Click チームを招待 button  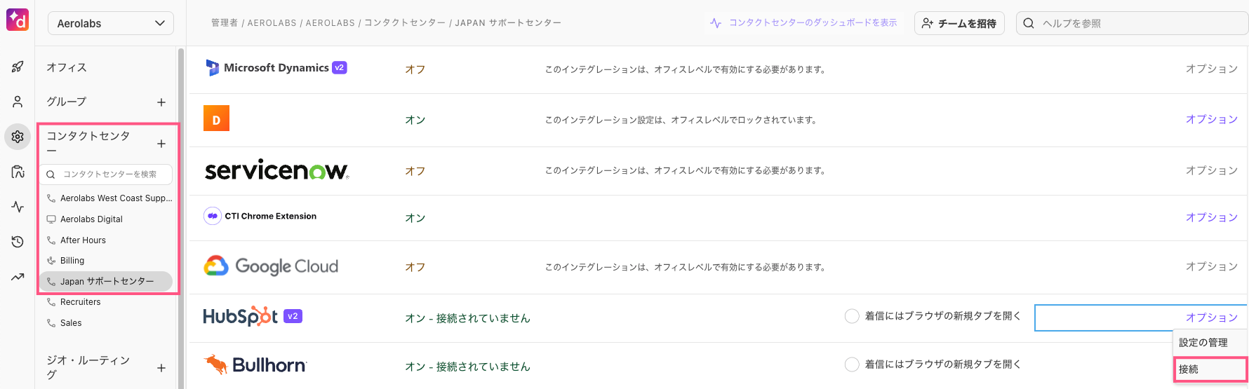[959, 23]
